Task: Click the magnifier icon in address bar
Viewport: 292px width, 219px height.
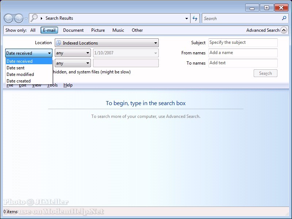Action: click(x=34, y=18)
